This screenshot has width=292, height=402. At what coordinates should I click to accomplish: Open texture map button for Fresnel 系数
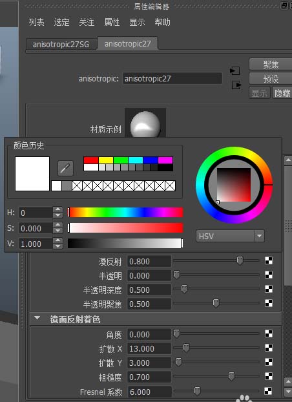pyautogui.click(x=268, y=391)
